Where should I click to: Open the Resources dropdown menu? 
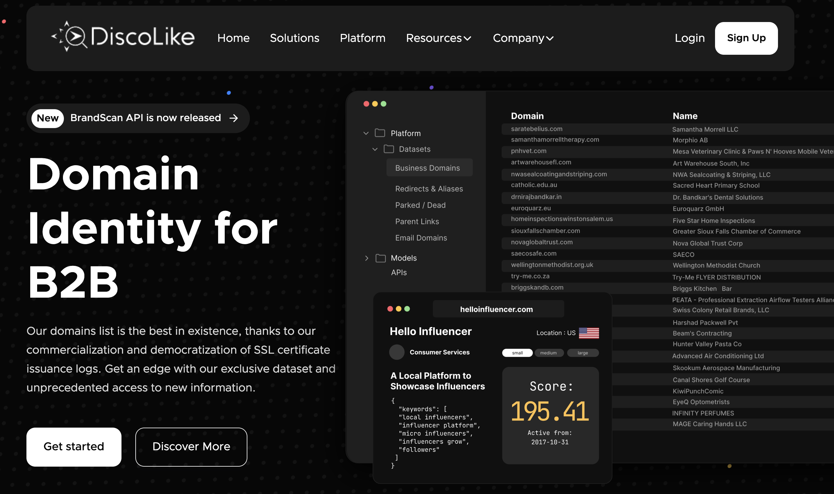pyautogui.click(x=438, y=38)
